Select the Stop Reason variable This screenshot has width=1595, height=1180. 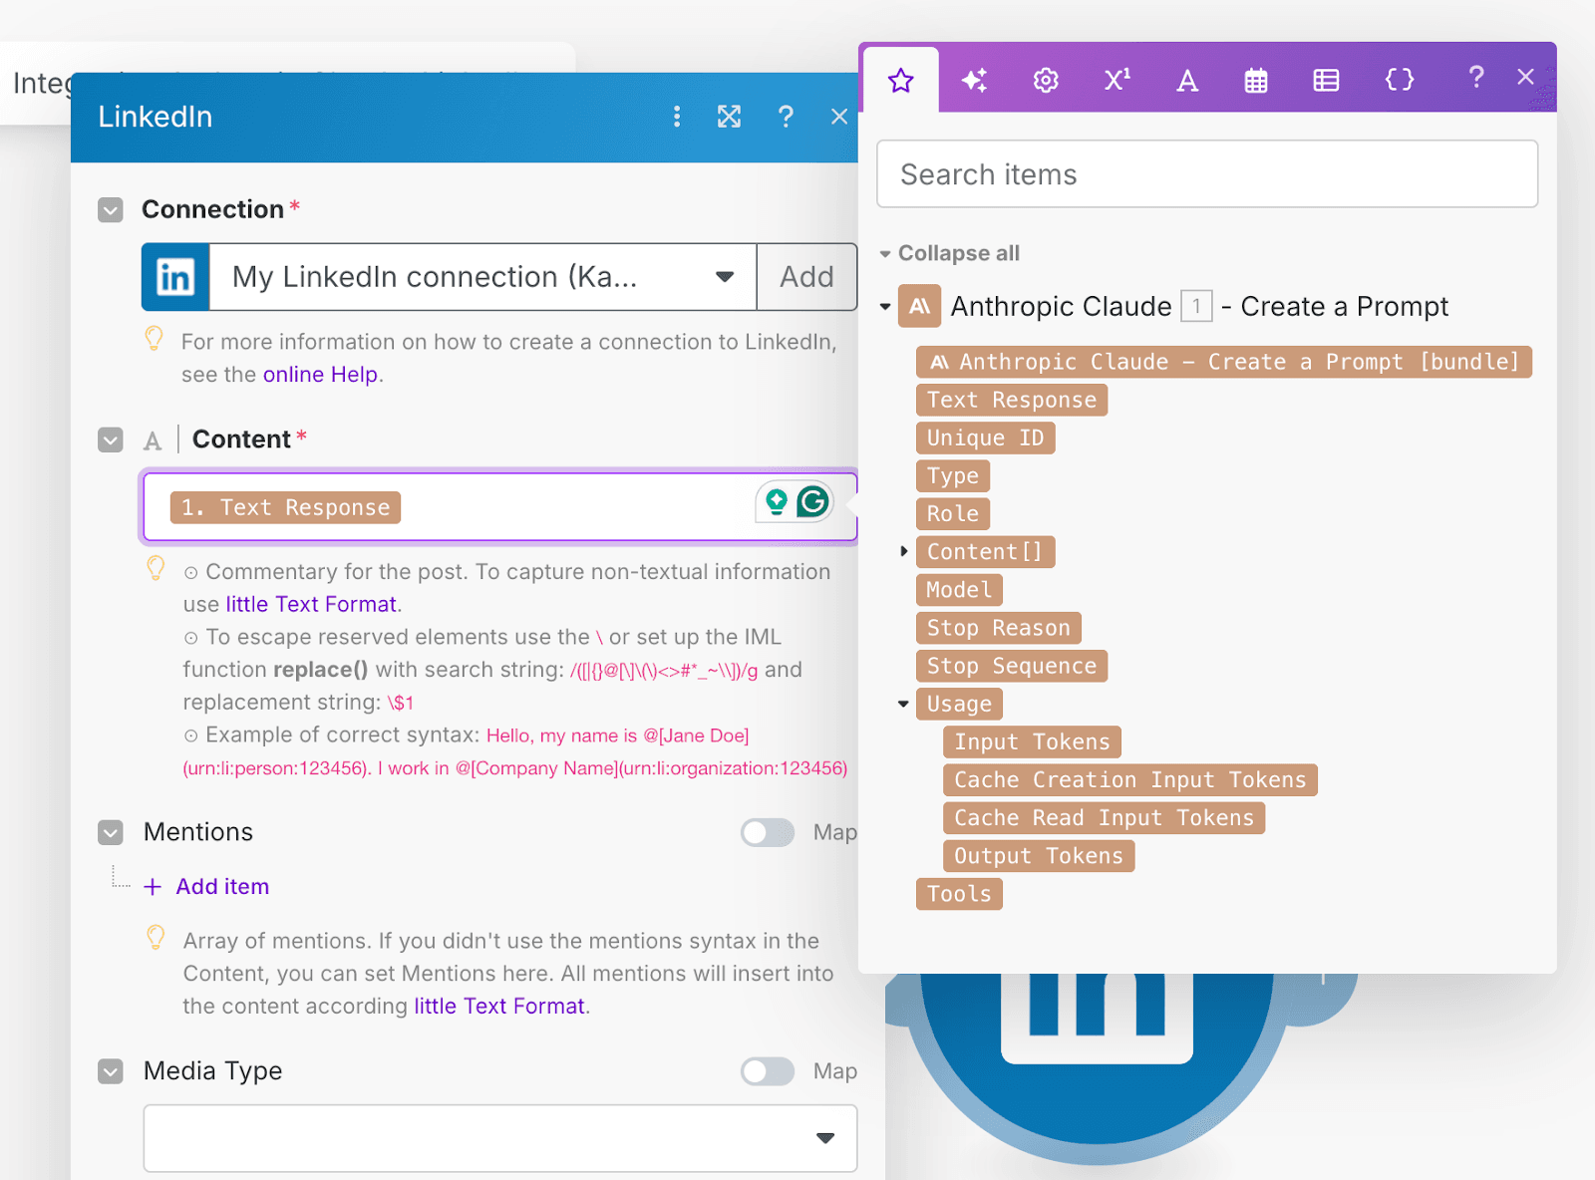click(x=999, y=627)
